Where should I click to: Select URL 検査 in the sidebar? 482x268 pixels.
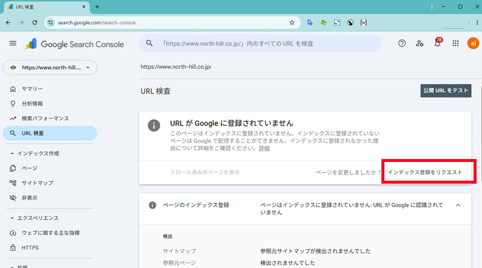[x=50, y=133]
